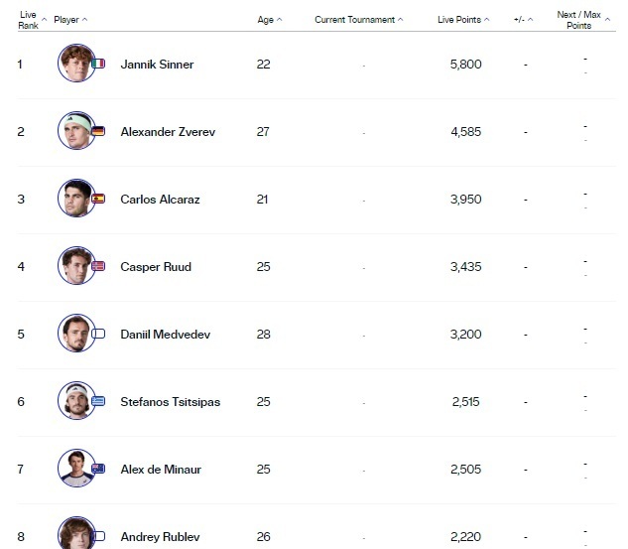Screen dimensions: 628x549
Task: Open Jannik Sinner player link
Action: pos(157,65)
